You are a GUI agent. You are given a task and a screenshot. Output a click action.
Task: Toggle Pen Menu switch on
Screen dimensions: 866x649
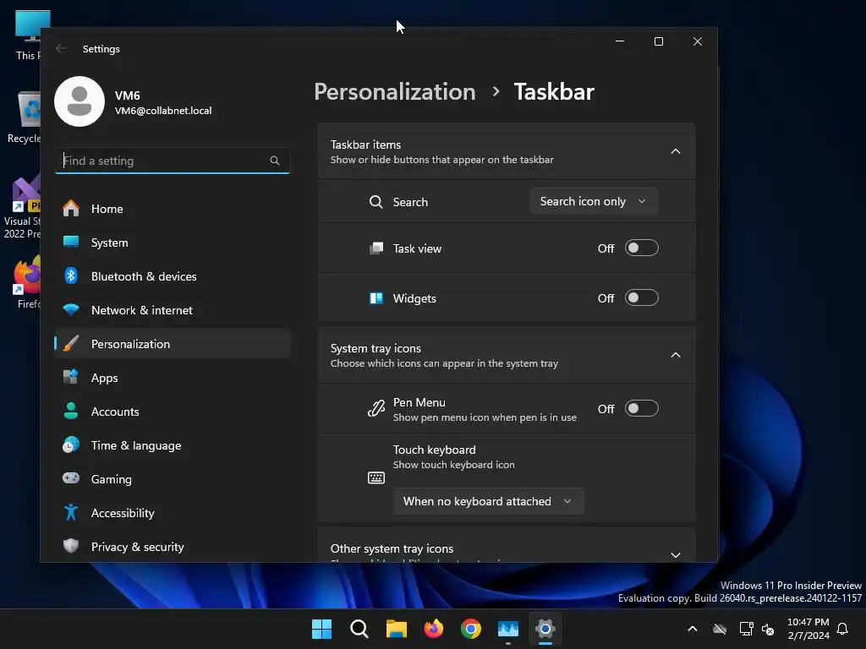(x=642, y=408)
